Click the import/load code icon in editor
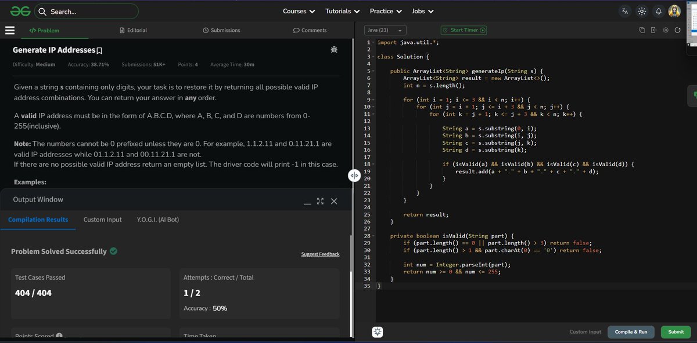 [x=653, y=30]
